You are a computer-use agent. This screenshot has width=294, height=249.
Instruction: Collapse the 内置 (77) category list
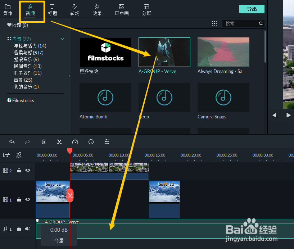pyautogui.click(x=62, y=39)
